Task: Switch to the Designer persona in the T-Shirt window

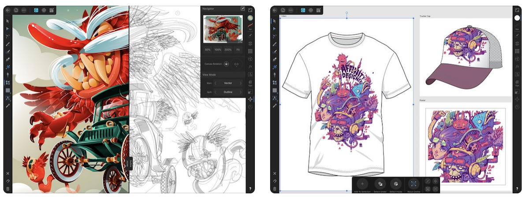Action: 303,9
